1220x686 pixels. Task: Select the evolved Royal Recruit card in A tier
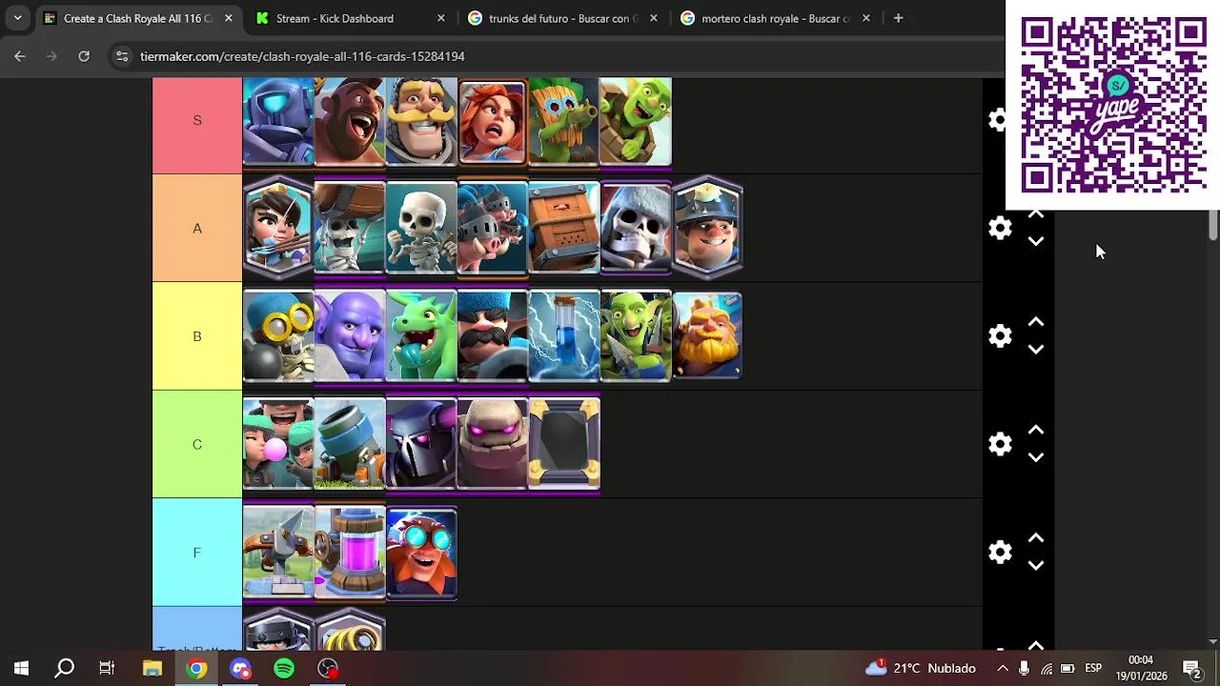pyautogui.click(x=707, y=228)
